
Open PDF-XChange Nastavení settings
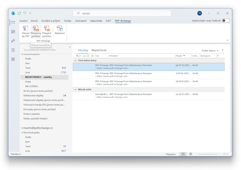pos(60,30)
